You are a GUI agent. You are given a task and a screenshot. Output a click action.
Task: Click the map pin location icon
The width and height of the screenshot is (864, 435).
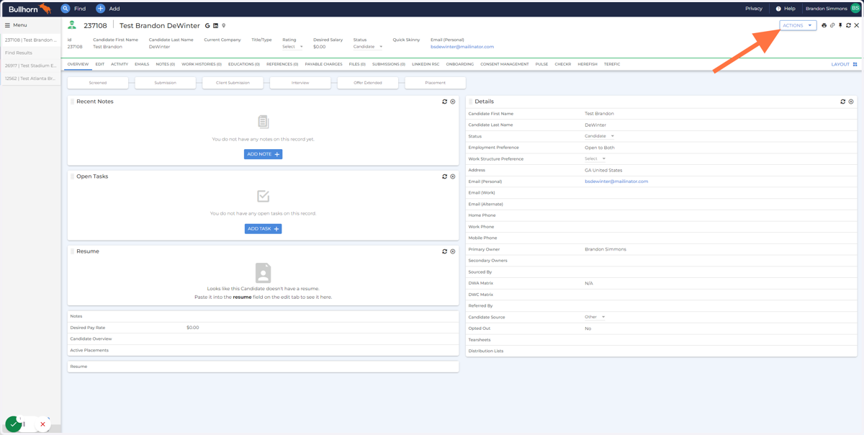pyautogui.click(x=224, y=26)
